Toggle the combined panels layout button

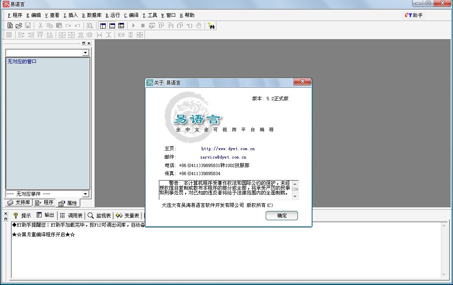pyautogui.click(x=122, y=26)
